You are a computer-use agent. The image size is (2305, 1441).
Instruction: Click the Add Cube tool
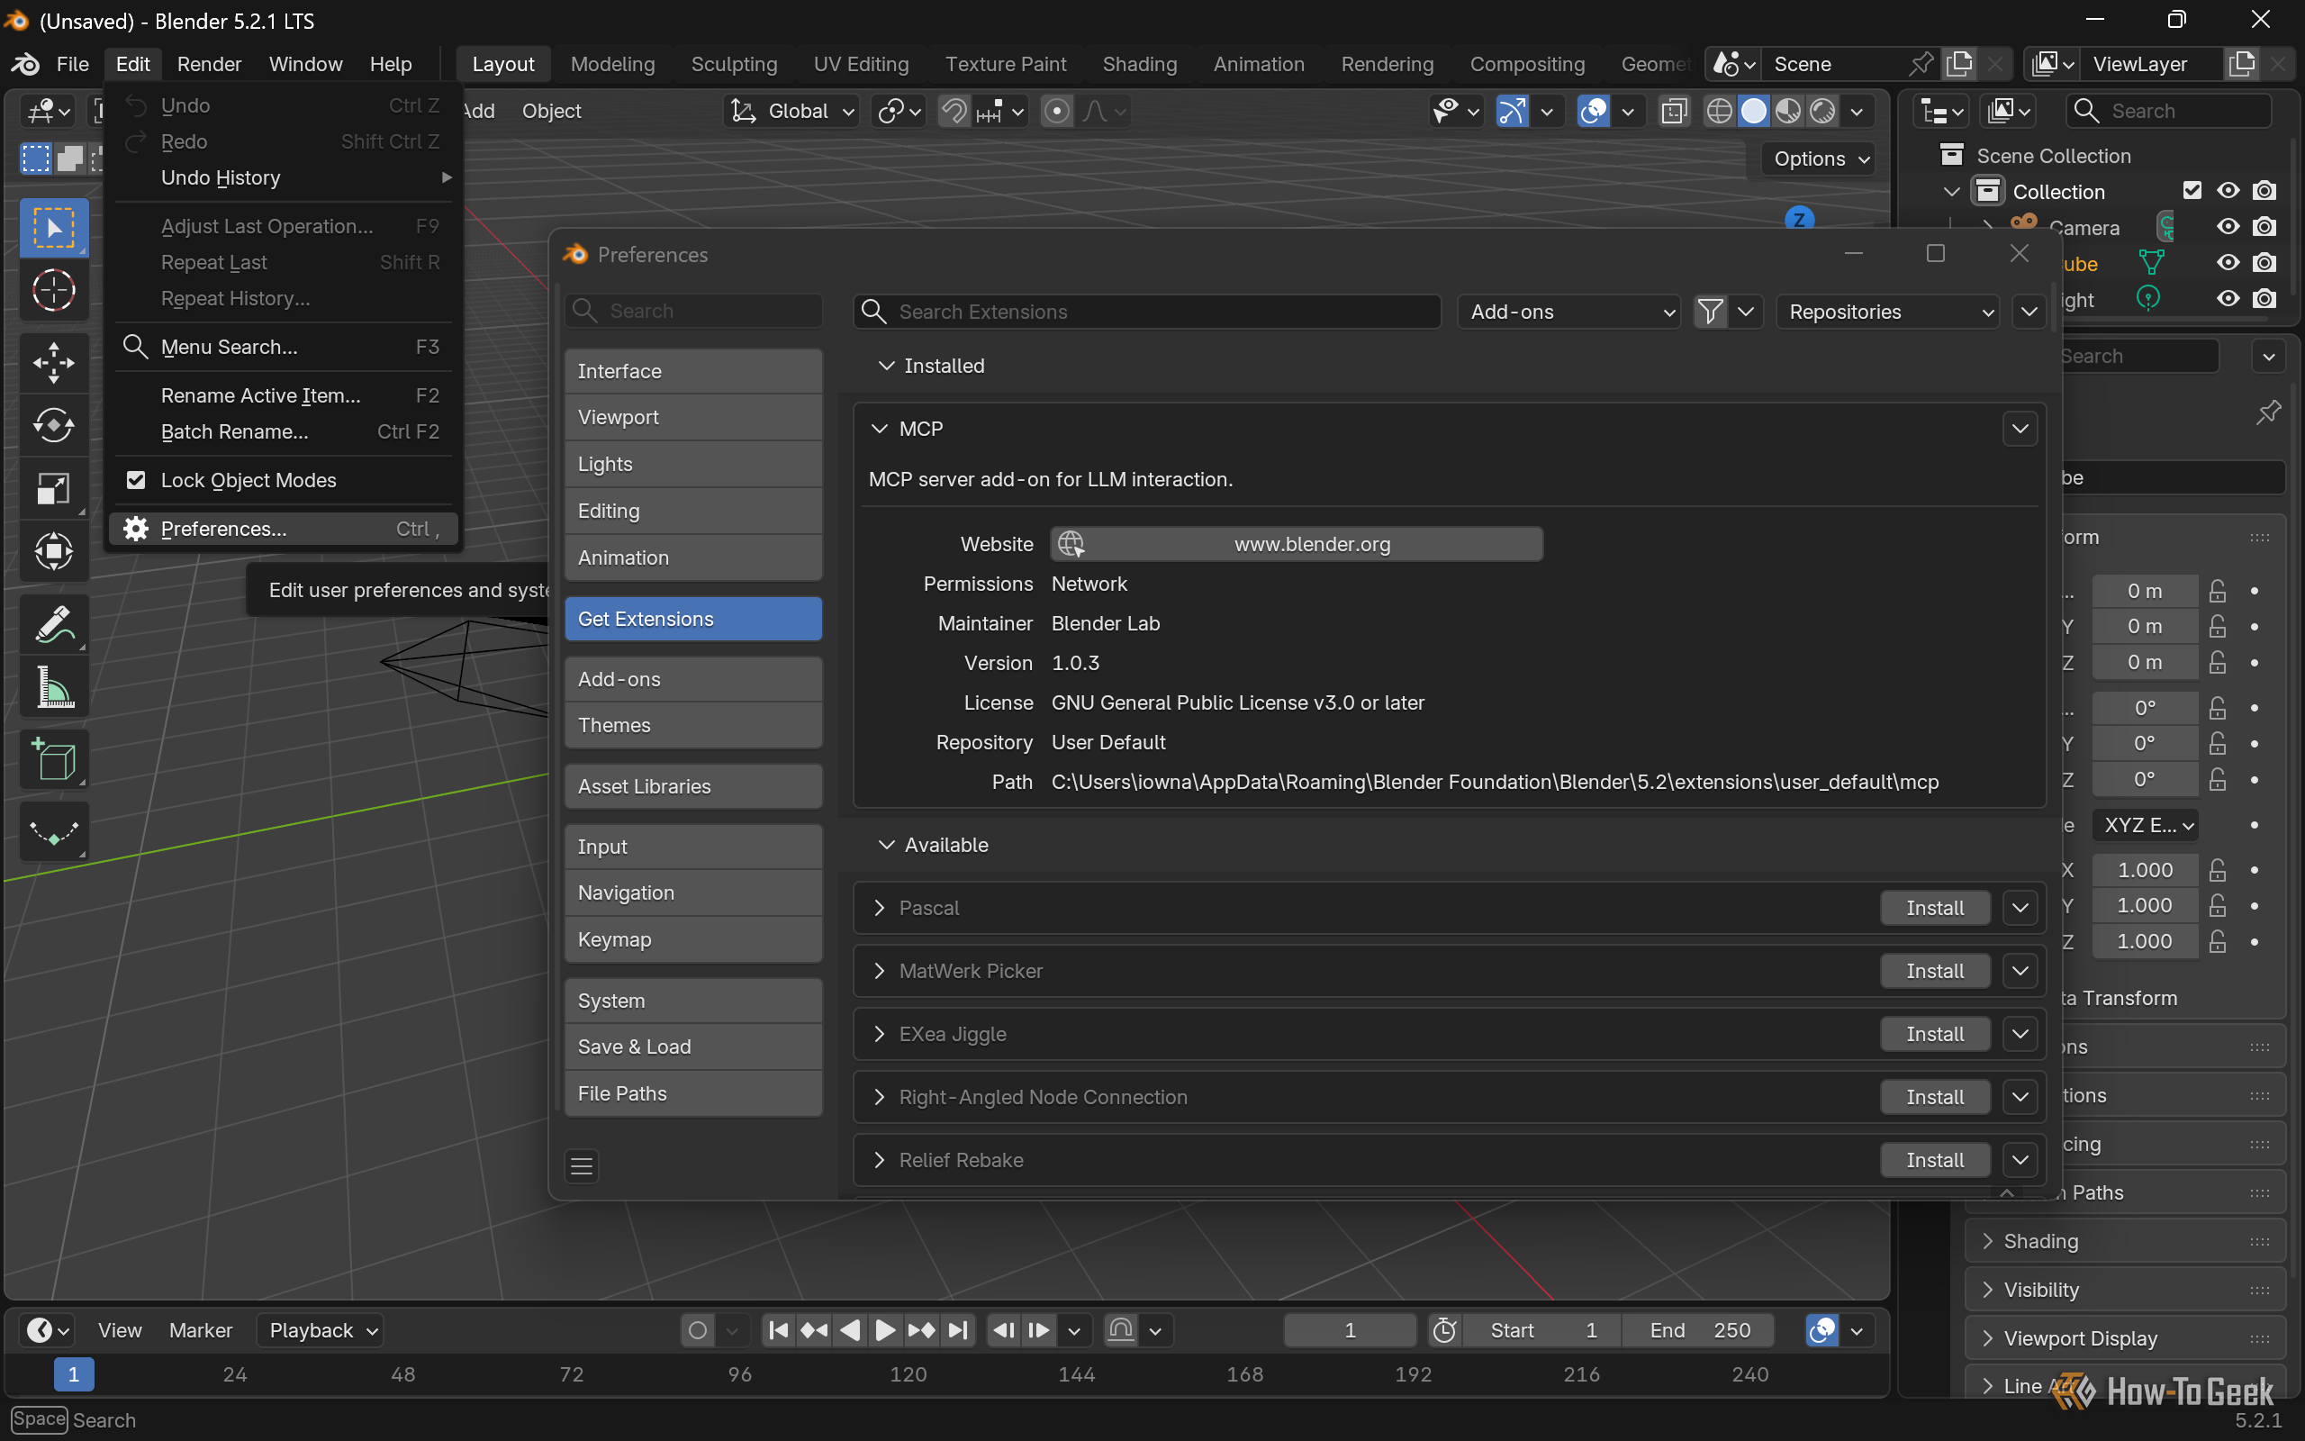54,759
